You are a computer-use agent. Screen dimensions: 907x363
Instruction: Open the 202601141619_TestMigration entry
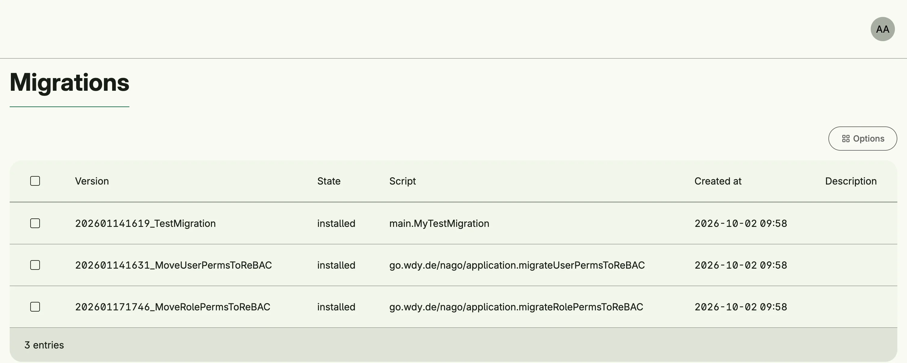click(x=145, y=224)
